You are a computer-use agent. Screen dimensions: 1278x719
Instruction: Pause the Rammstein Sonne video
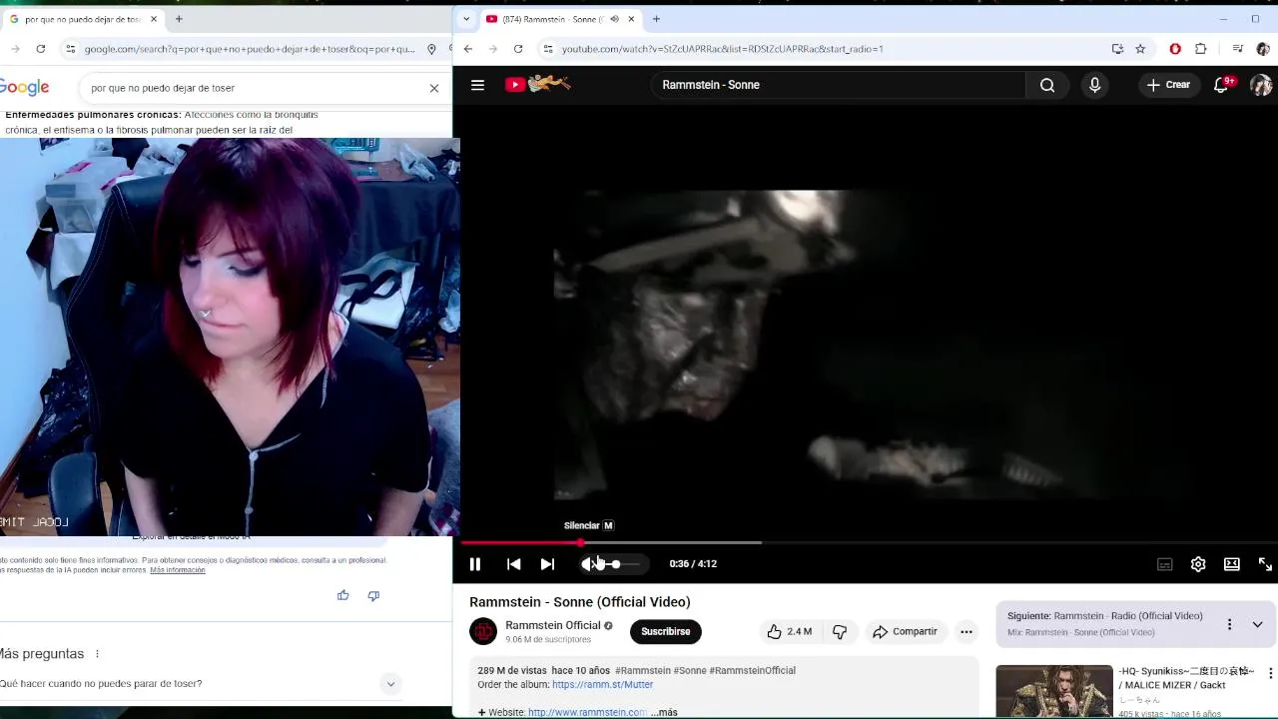pos(475,564)
